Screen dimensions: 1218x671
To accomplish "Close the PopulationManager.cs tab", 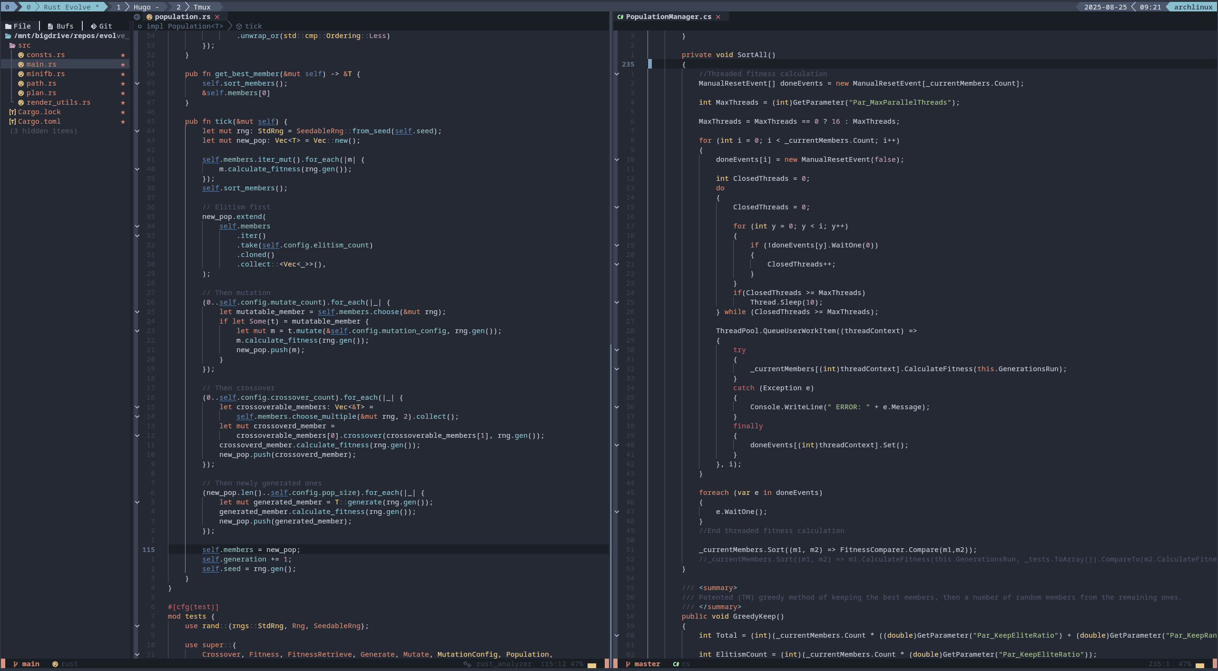I will 718,17.
